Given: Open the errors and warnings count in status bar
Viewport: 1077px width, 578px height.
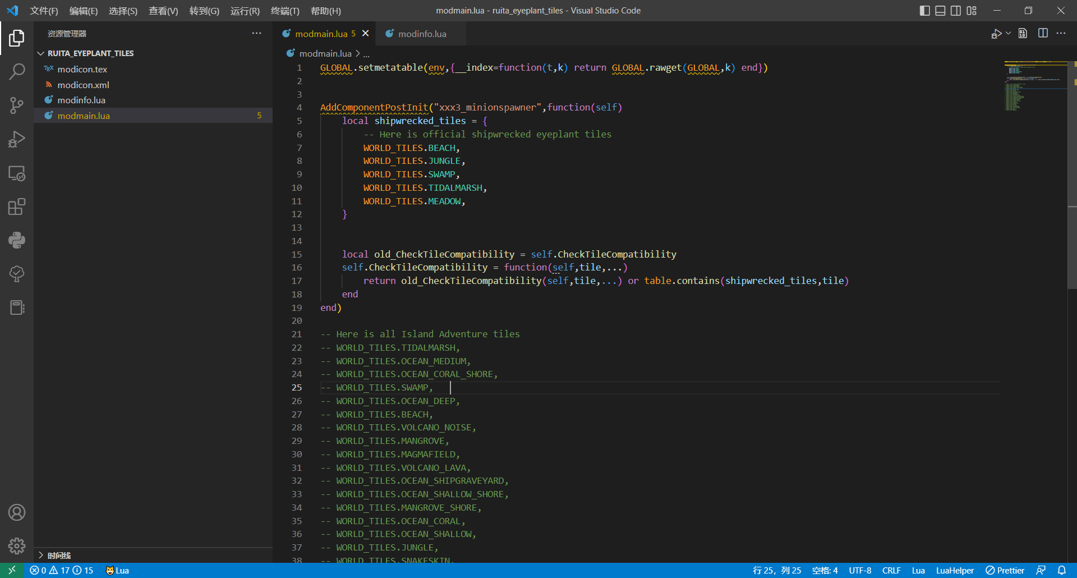Looking at the screenshot, I should (62, 570).
